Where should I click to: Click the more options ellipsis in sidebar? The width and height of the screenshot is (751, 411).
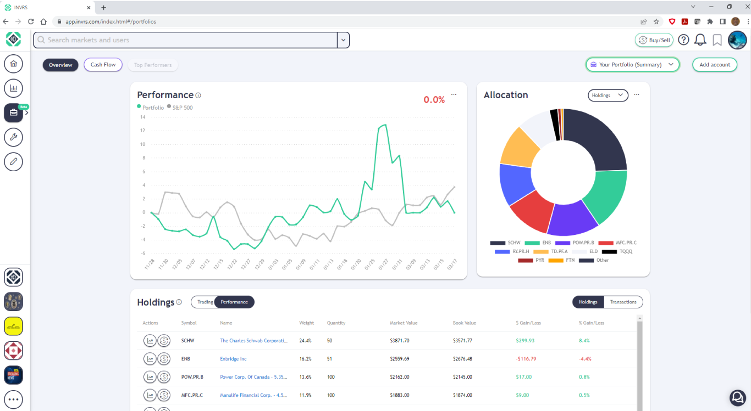(13, 400)
